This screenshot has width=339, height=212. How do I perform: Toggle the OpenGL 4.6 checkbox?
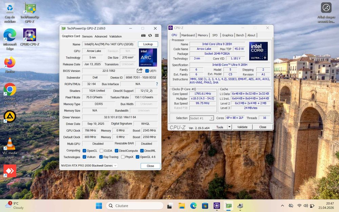(137, 157)
